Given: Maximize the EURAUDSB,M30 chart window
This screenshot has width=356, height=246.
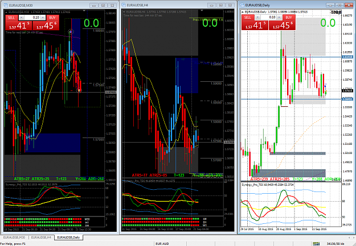Looking at the screenshot, I should [103, 5].
